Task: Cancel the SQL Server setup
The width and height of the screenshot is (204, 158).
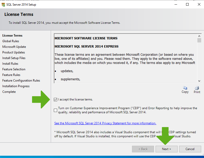Action: coord(190,149)
